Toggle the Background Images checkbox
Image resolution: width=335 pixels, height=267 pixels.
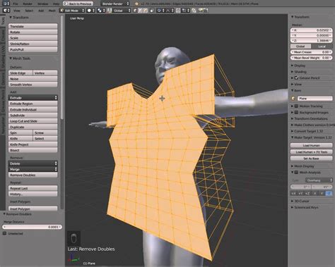[x=297, y=113]
